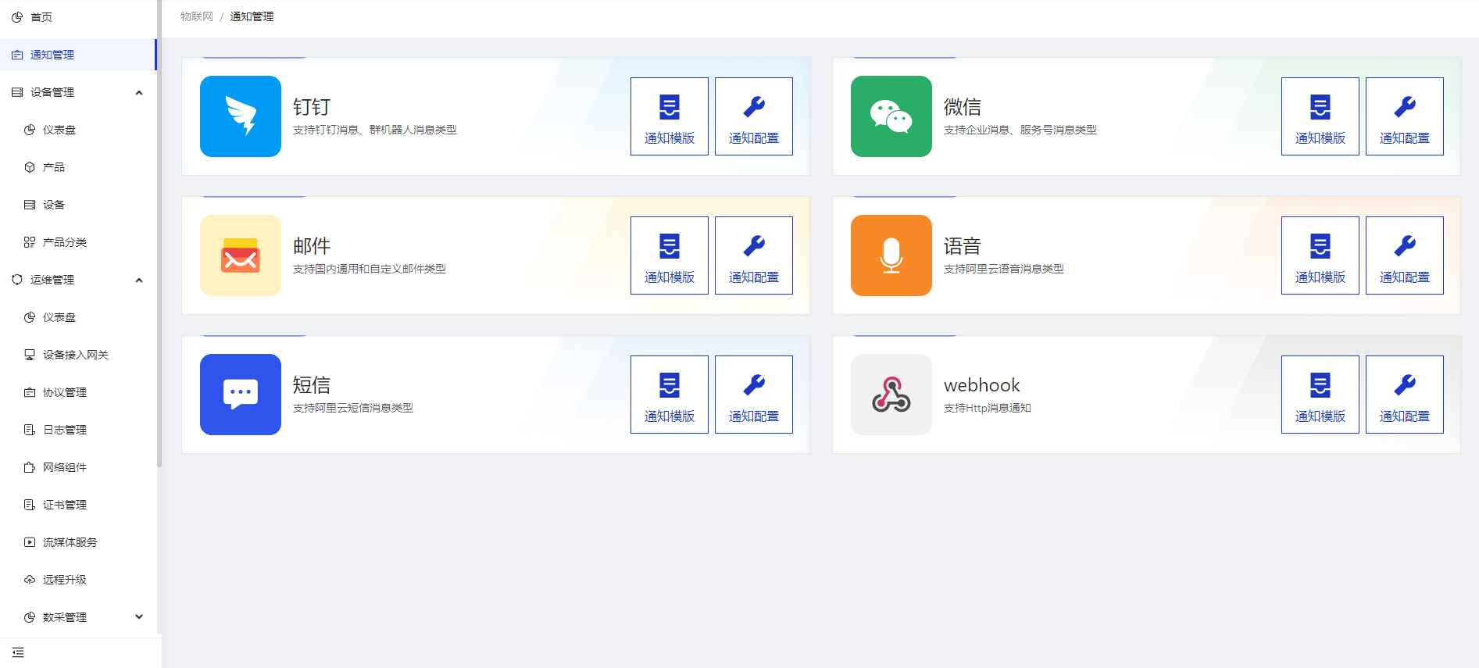Collapse sidebar using bottom menu-fold icon

[x=18, y=652]
